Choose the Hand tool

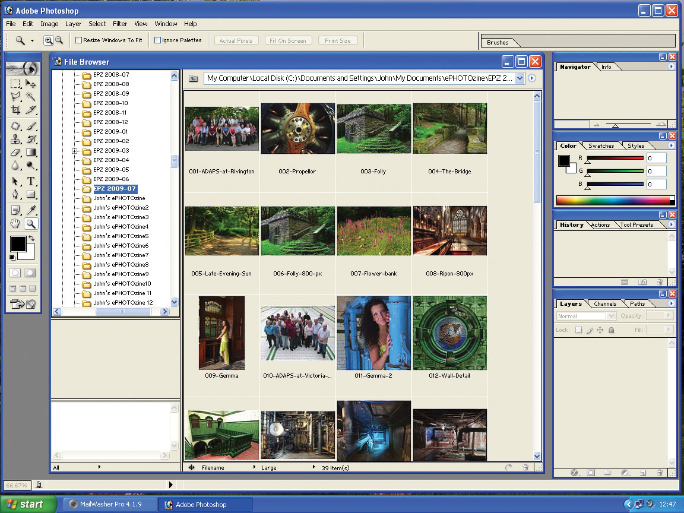[16, 224]
